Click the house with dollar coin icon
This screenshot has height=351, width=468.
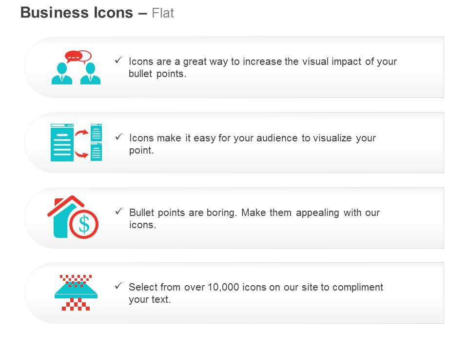pos(73,217)
